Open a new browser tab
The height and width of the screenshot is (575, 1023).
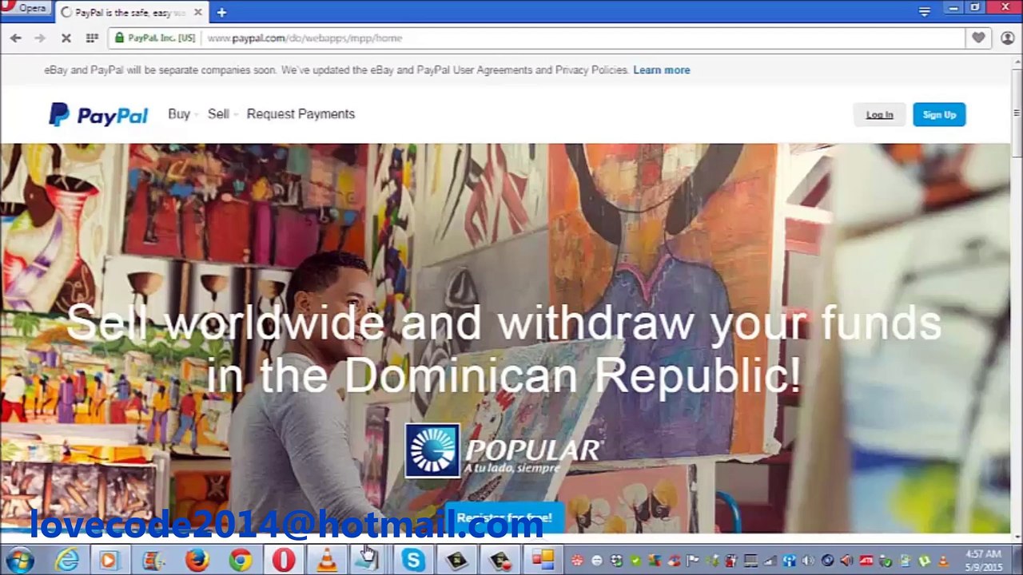point(221,13)
